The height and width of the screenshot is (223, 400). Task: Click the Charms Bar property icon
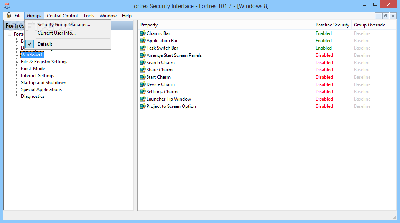coord(143,33)
